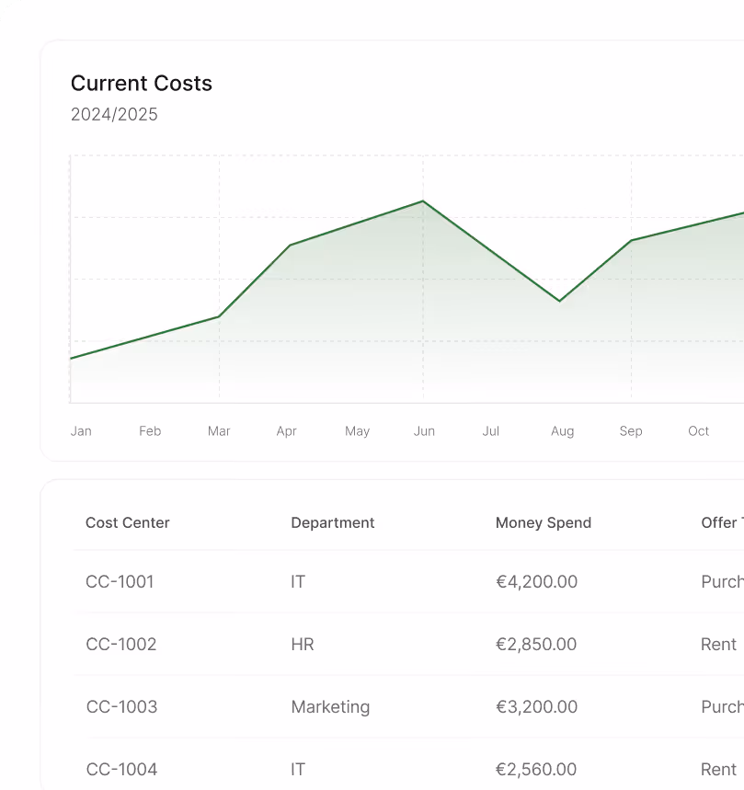The height and width of the screenshot is (790, 744).
Task: Select the CC-1001 cost center cell
Action: 120,582
